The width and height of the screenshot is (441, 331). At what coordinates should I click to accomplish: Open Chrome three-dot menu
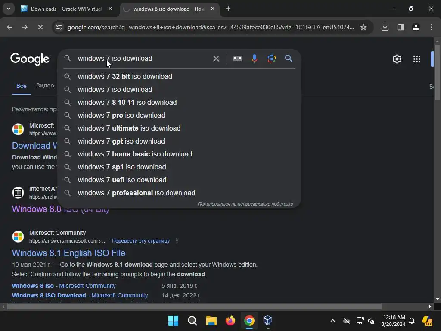click(x=431, y=27)
